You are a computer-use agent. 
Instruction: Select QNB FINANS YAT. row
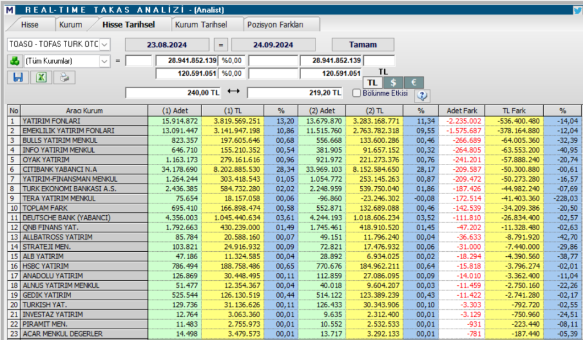(x=294, y=227)
